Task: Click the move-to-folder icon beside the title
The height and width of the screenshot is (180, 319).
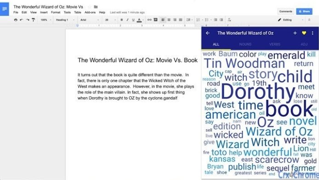Action: point(96,7)
